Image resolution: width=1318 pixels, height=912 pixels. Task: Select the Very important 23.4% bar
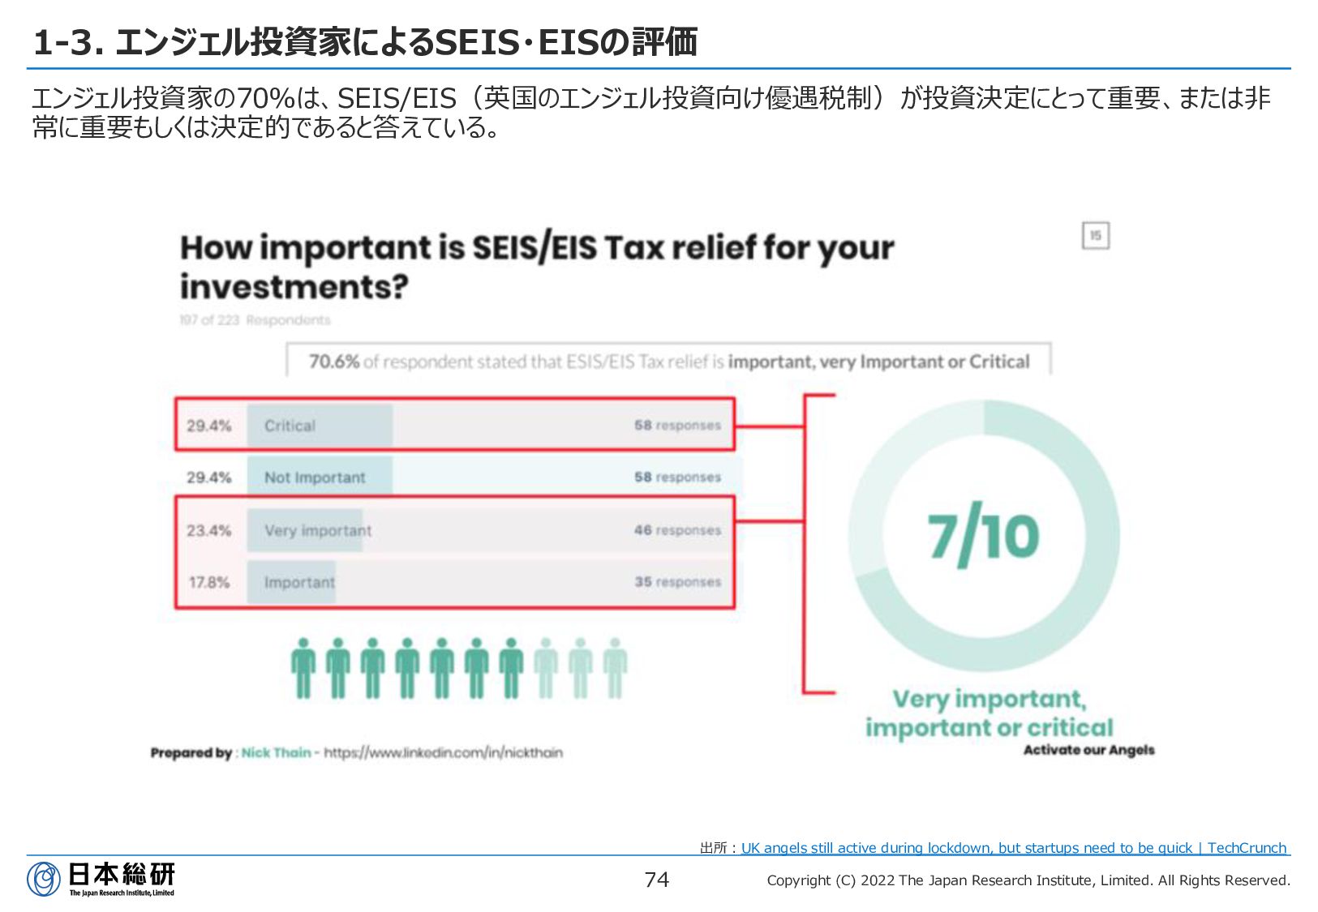tap(455, 530)
